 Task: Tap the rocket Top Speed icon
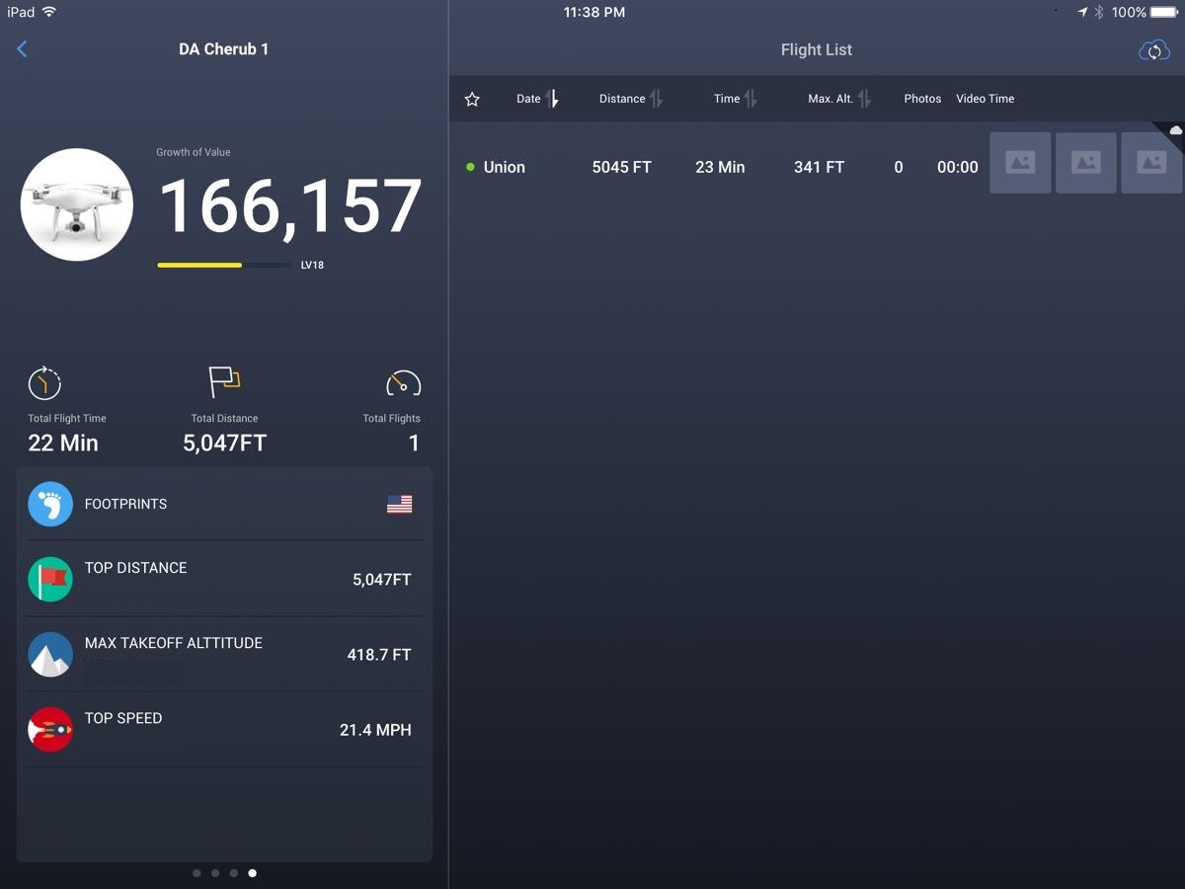(50, 730)
